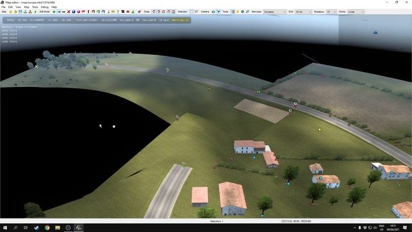412x232 pixels.
Task: Open the File menu
Action: click(3, 7)
